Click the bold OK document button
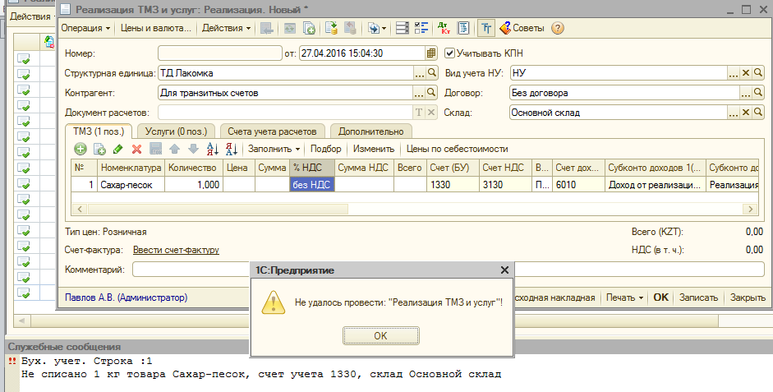 coord(660,297)
